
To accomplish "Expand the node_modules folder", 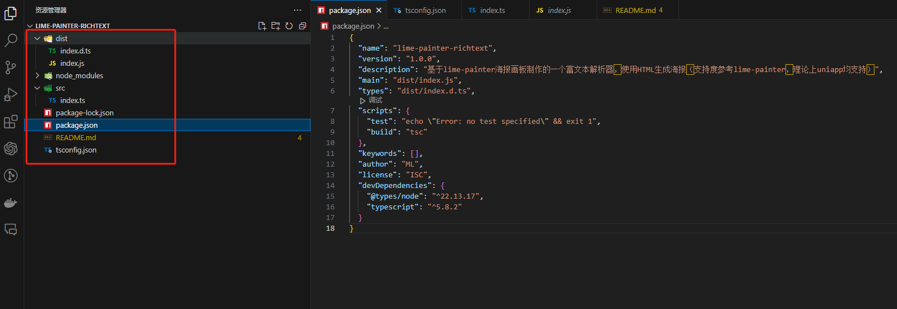I will tap(37, 75).
